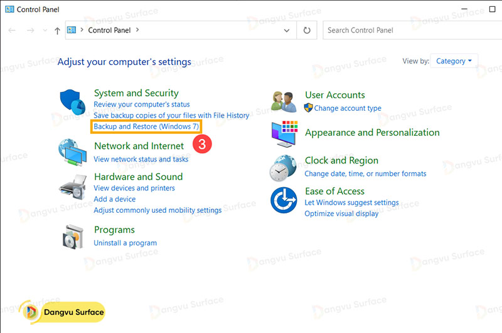Open Save backup copies with File History
Viewport: 502px width, 333px height.
(x=171, y=115)
